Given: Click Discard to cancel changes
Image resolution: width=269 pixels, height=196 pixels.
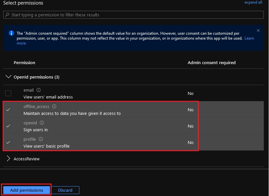Looking at the screenshot, I should [x=65, y=190].
